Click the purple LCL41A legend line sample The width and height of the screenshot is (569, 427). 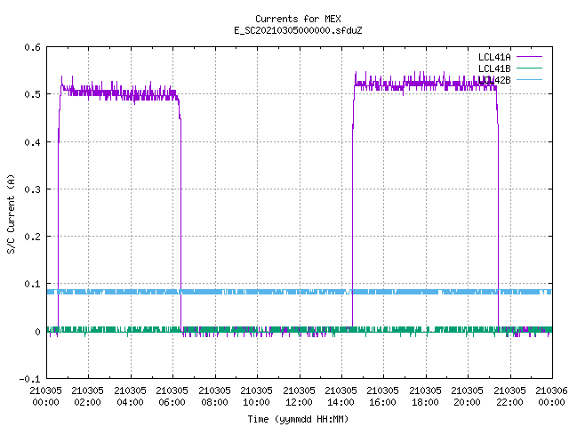[529, 57]
